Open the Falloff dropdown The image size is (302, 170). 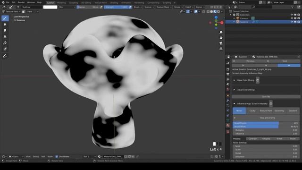point(189,7)
